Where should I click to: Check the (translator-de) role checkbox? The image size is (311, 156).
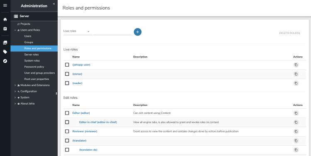click(x=67, y=150)
